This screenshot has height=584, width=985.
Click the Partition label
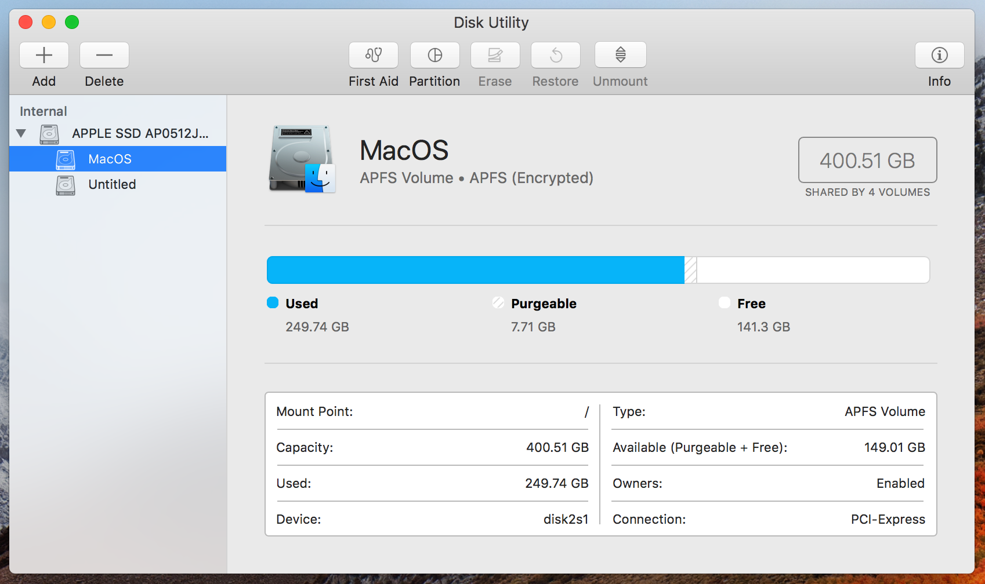pos(434,81)
